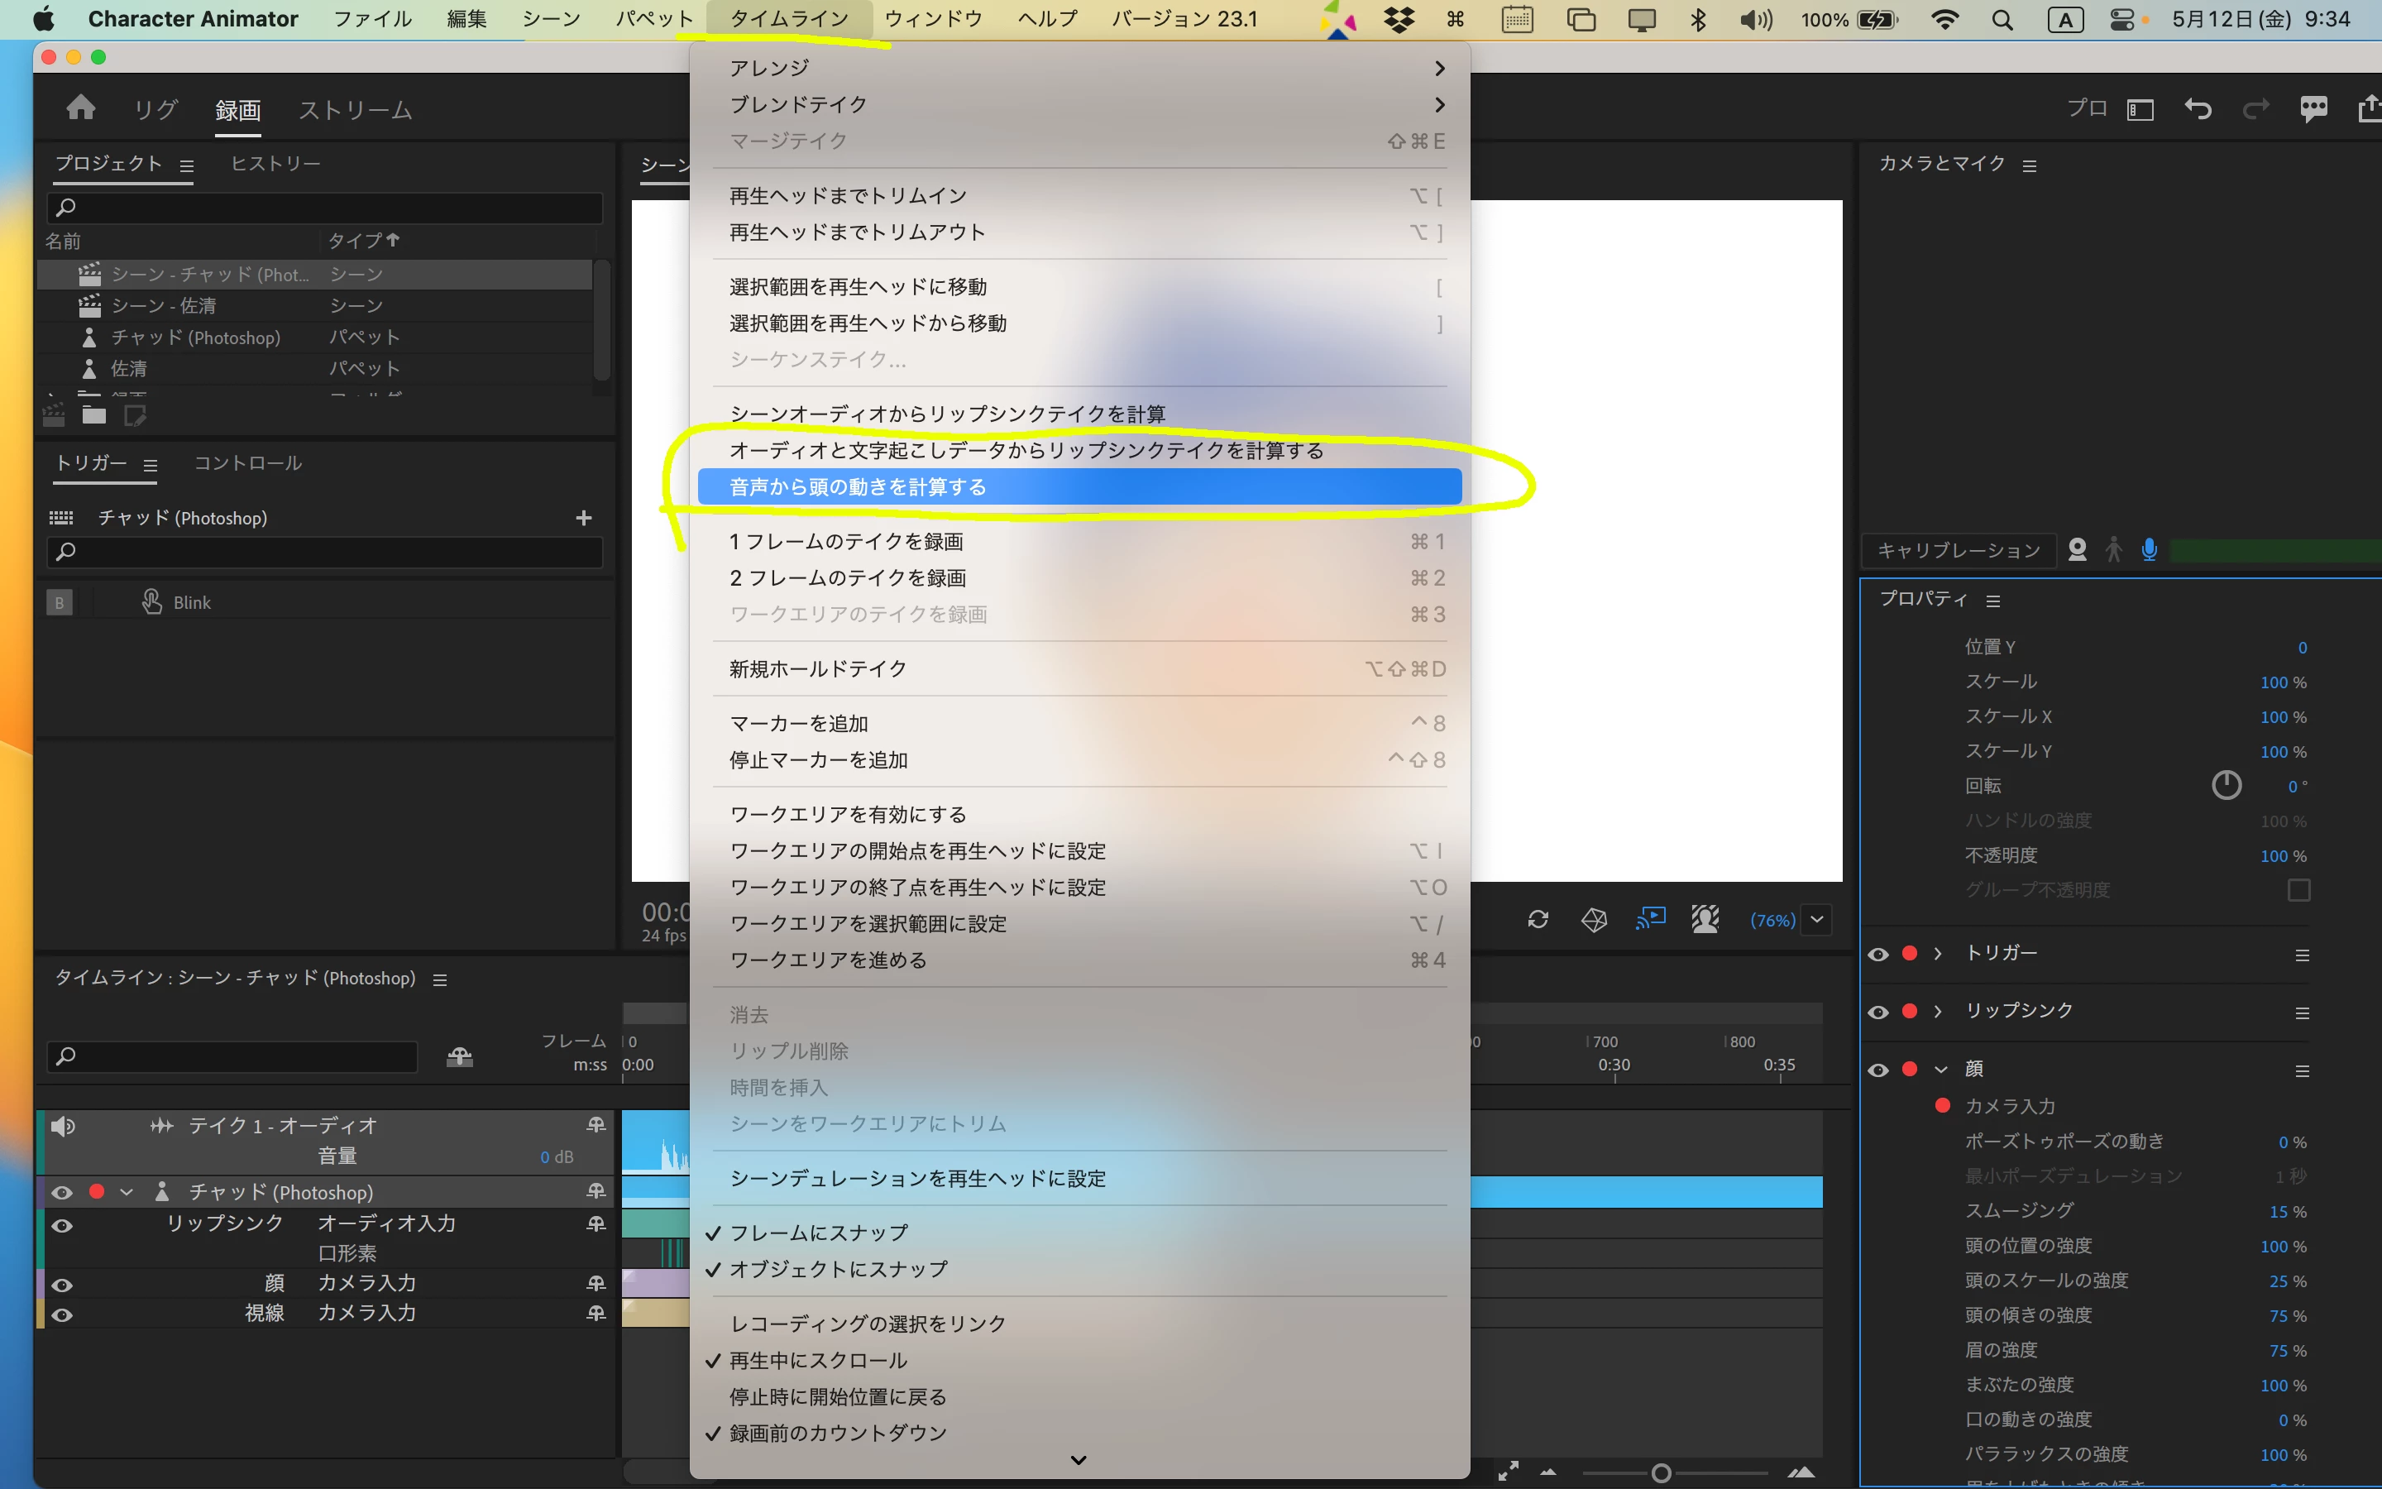Click the camera face tracking icon beside Calibration

2077,549
